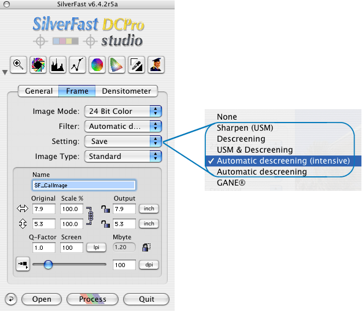The height and width of the screenshot is (311, 362).
Task: Open the Image Mode dropdown
Action: pyautogui.click(x=123, y=111)
